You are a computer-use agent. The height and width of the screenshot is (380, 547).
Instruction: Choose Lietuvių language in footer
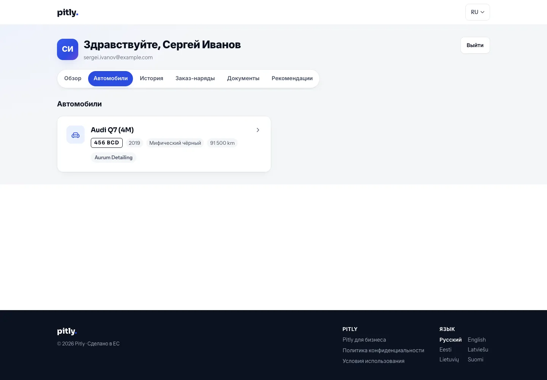tap(449, 359)
